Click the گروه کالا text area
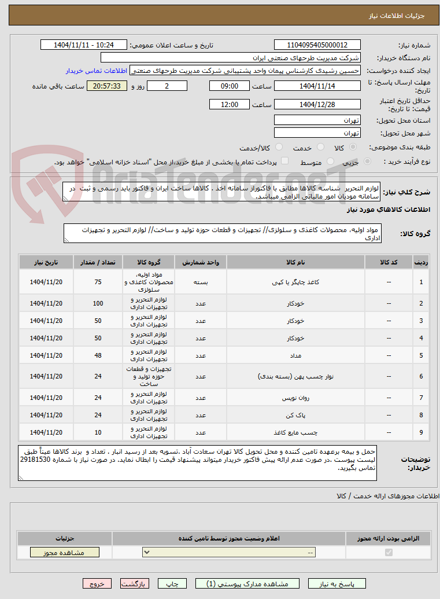 [223, 233]
